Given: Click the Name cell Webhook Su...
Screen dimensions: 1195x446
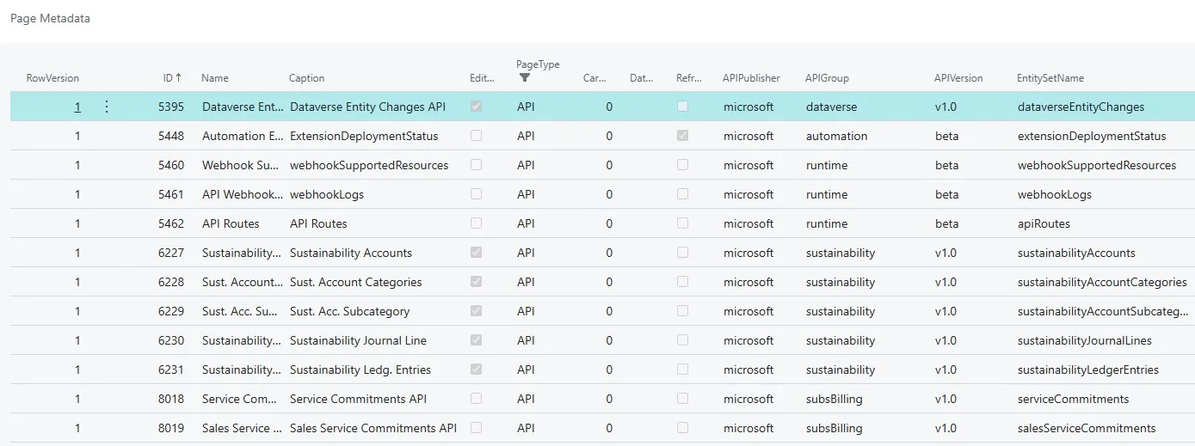Looking at the screenshot, I should coord(242,165).
